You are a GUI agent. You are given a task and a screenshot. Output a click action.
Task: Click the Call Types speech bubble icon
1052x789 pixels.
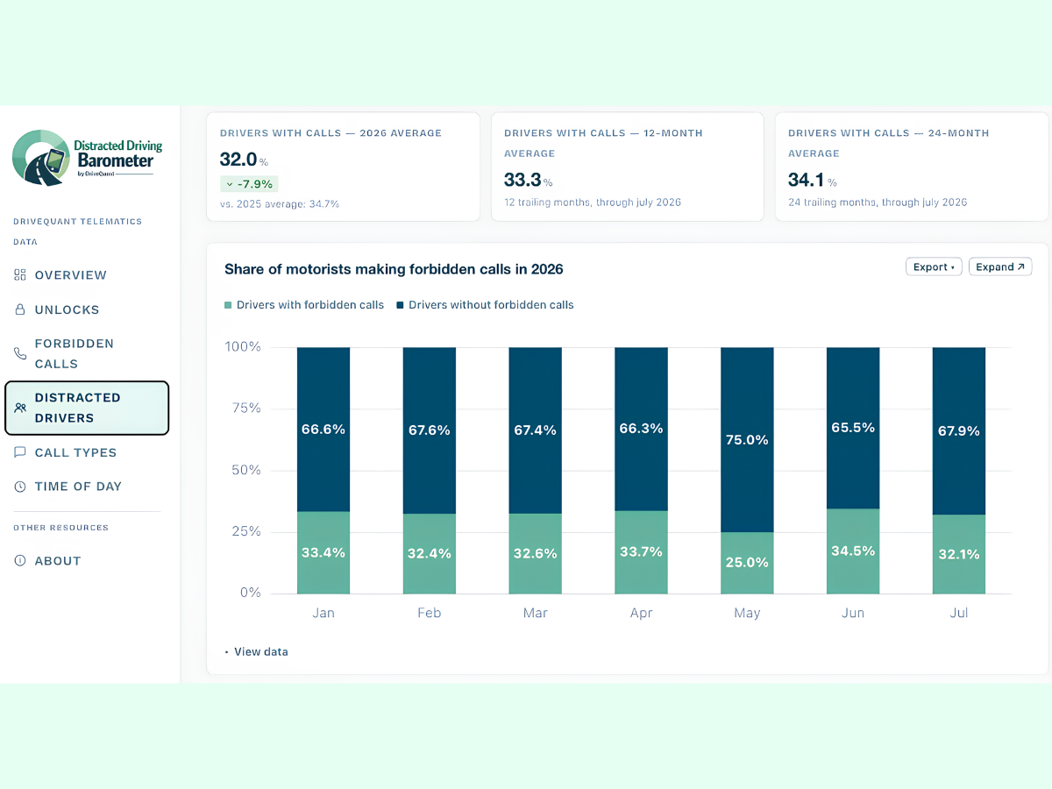[20, 452]
